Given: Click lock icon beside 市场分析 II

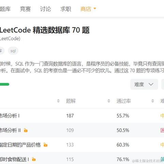Looking at the screenshot, I should point(26,130).
